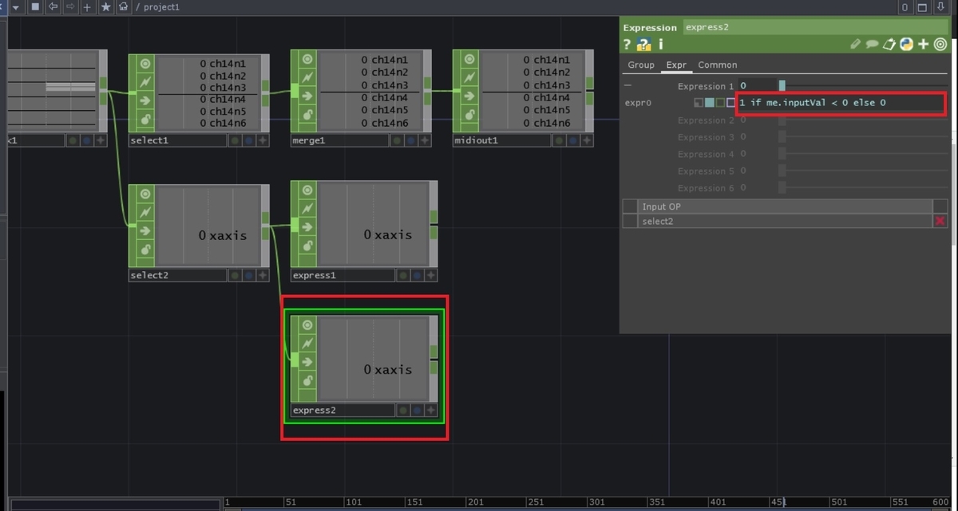Toggle bypass arrow flag on merge1
The image size is (958, 511).
coord(307,97)
